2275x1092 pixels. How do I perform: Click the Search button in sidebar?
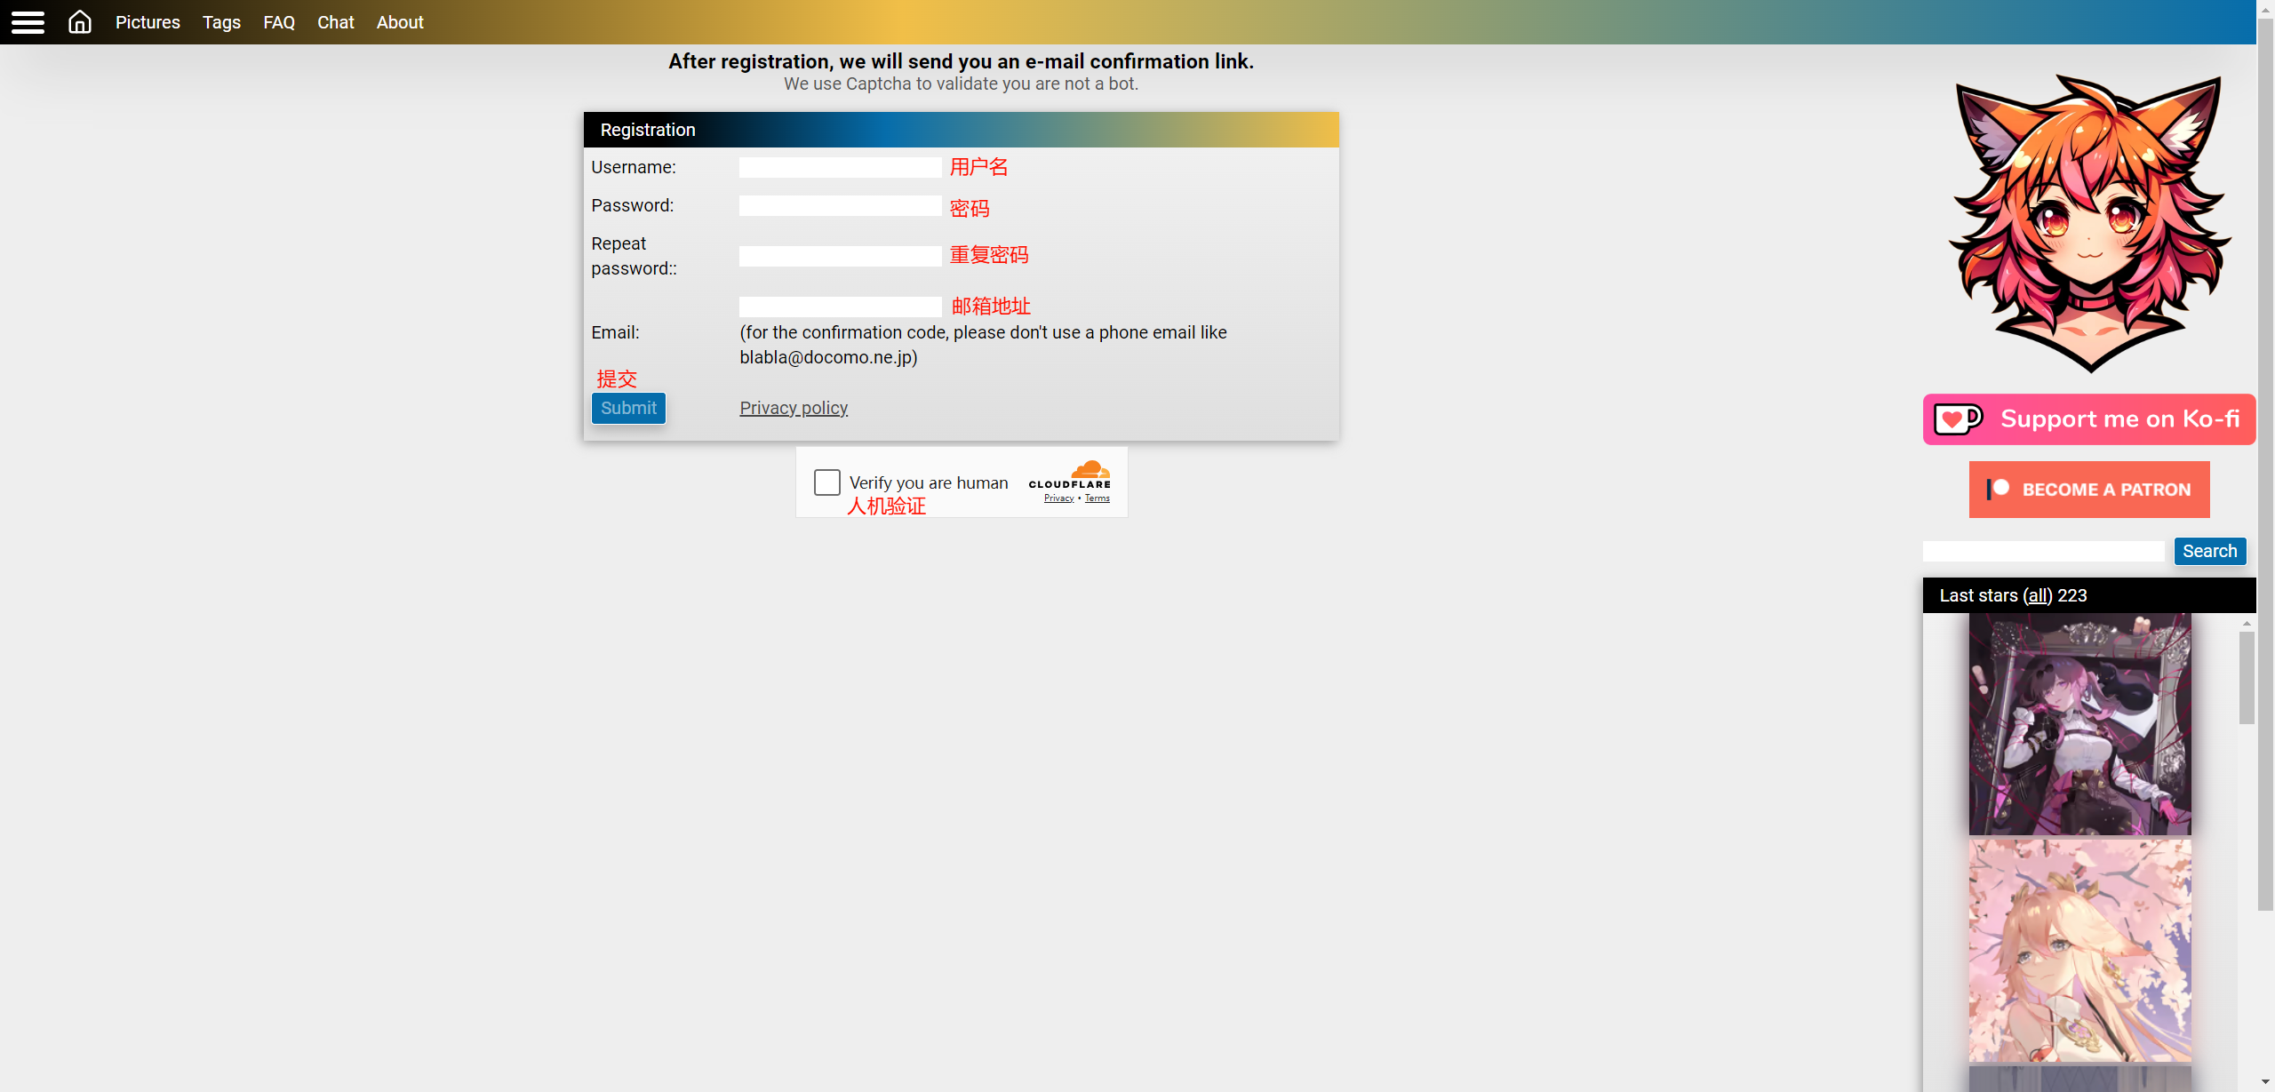click(2209, 551)
